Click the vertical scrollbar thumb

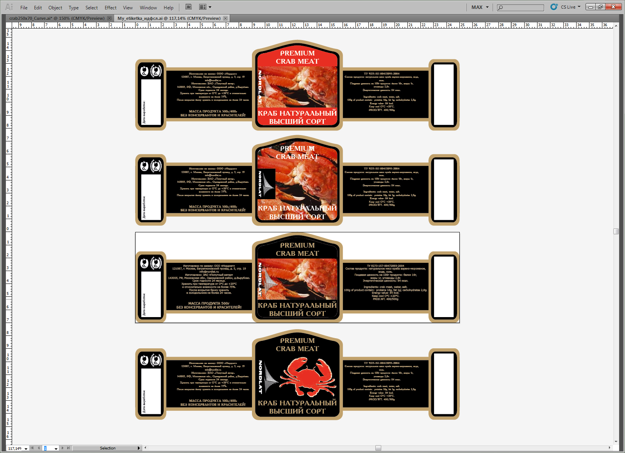616,231
